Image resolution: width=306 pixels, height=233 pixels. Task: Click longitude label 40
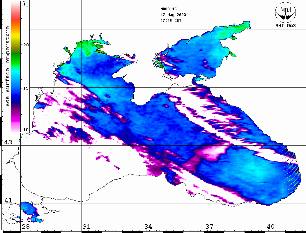270,227
